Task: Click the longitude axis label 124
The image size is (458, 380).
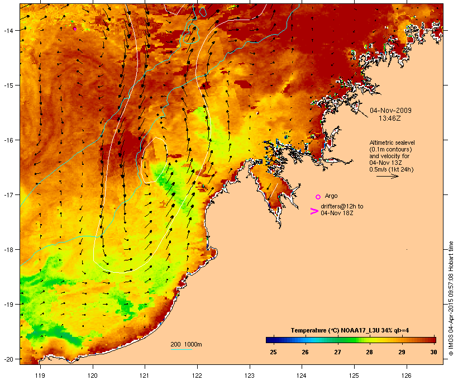Action: (302, 376)
